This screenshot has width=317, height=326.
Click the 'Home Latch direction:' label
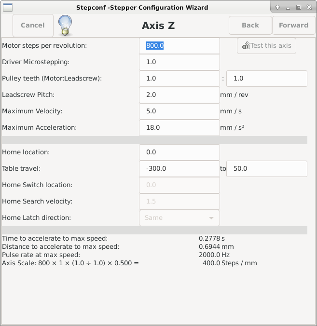click(x=36, y=217)
